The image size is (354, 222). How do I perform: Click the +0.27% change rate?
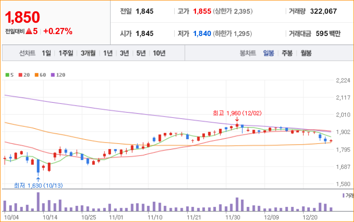58,31
